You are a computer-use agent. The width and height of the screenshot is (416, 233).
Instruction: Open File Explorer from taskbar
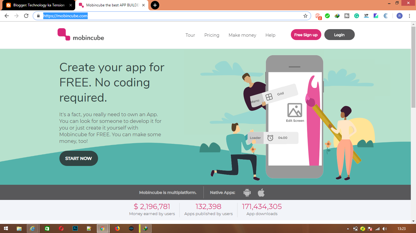[x=19, y=228]
